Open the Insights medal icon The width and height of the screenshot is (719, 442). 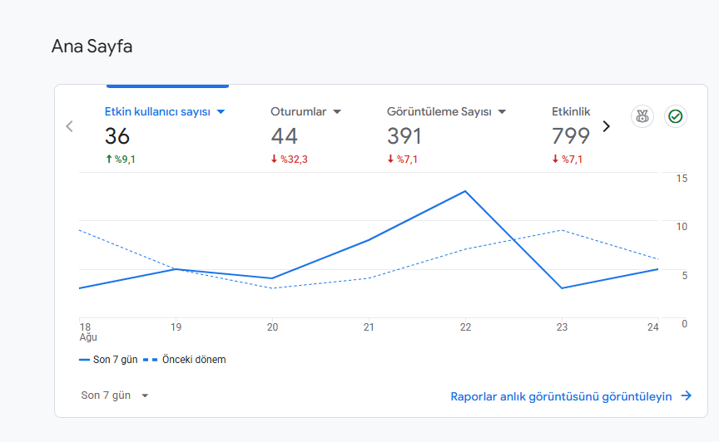[642, 116]
